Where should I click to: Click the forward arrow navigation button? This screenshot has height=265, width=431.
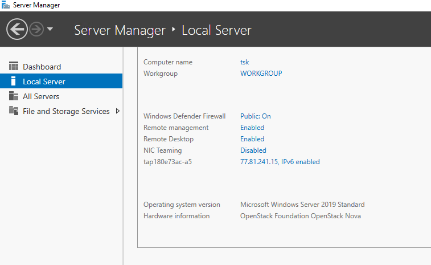tap(36, 29)
